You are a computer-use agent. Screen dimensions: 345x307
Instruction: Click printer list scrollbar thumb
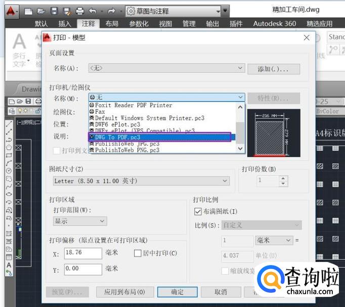[x=240, y=133]
